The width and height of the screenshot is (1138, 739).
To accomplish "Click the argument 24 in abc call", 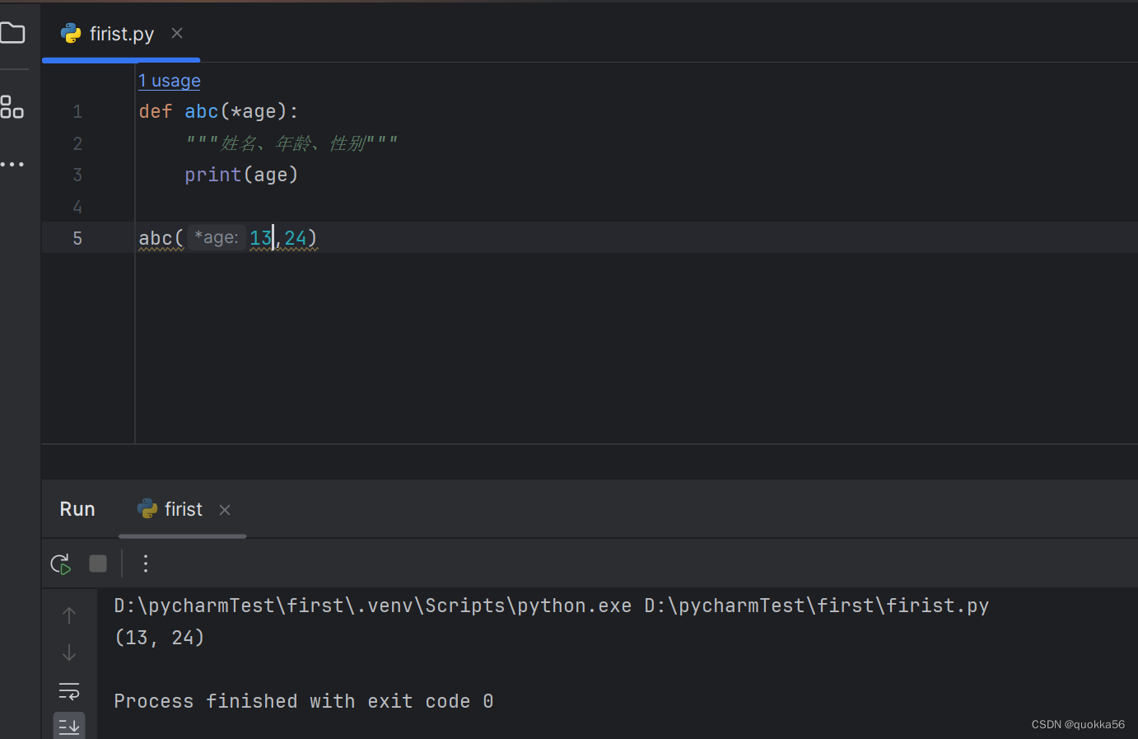I will 295,238.
